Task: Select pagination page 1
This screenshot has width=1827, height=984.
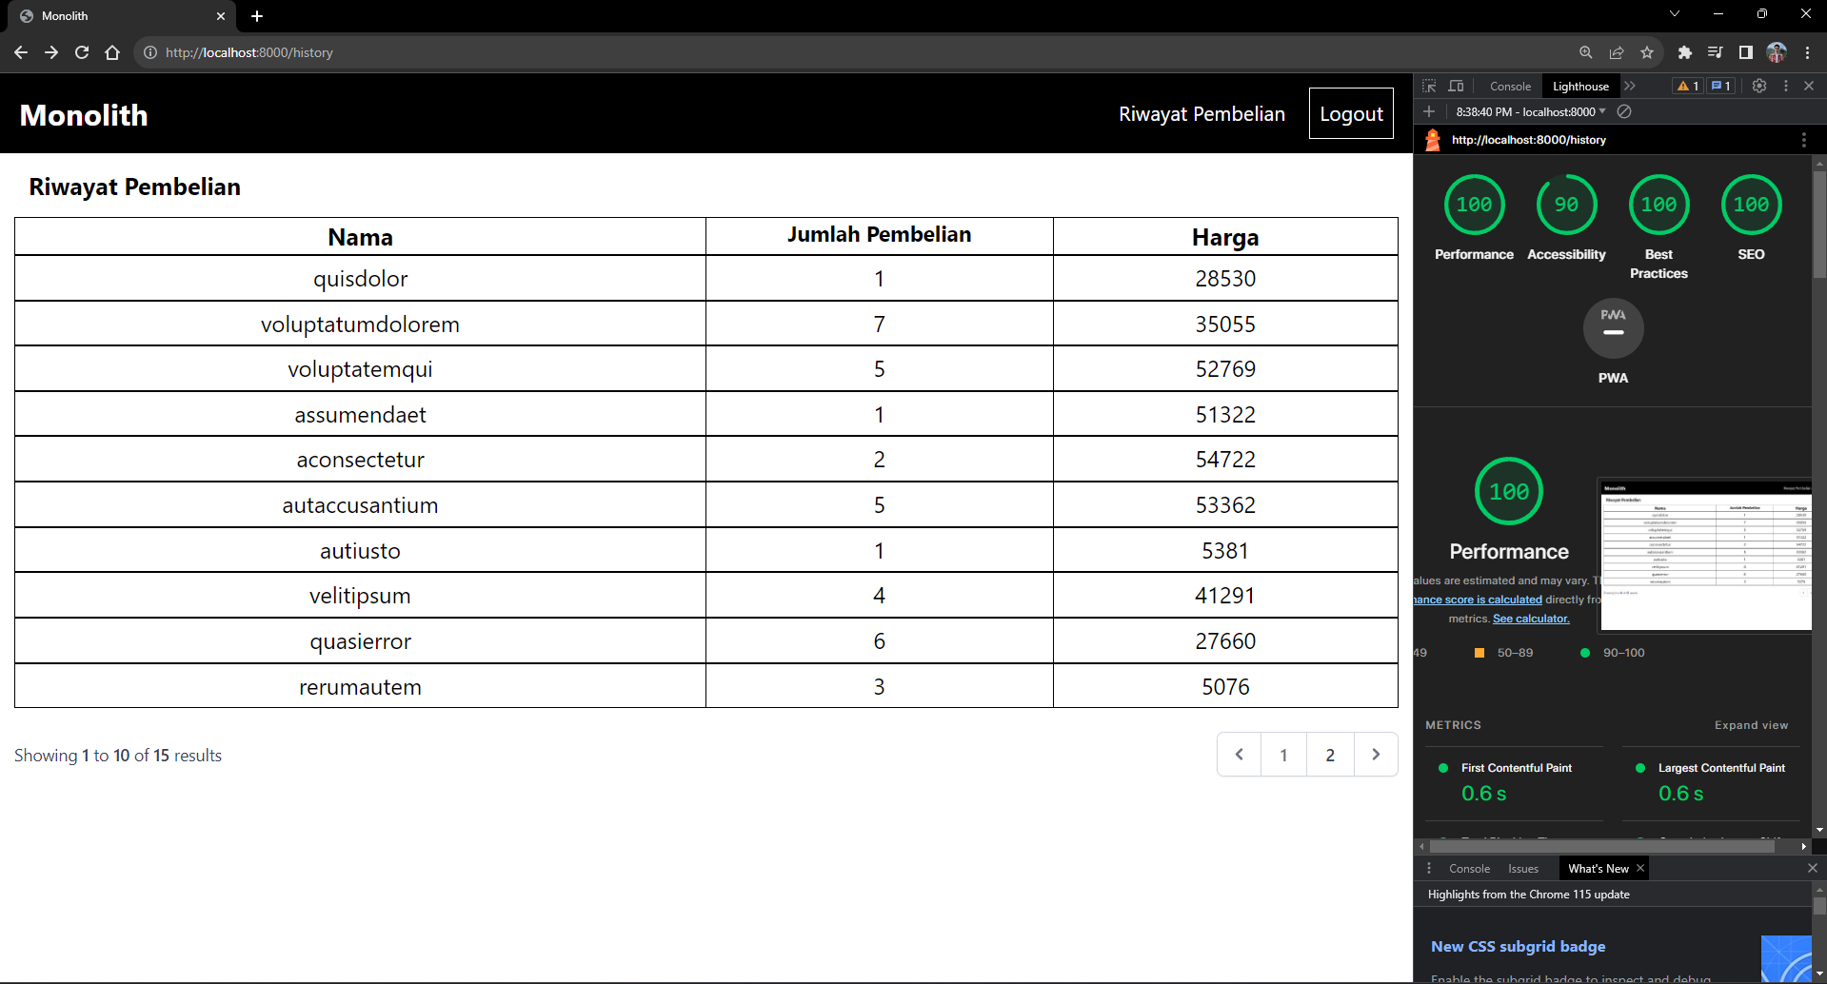Action: pyautogui.click(x=1283, y=755)
